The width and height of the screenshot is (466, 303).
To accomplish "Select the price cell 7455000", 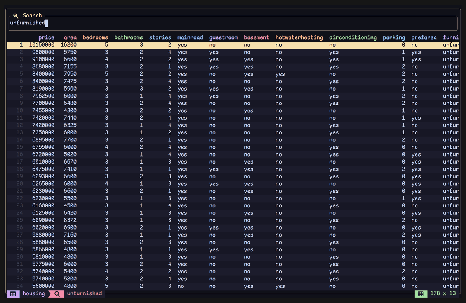I will [43, 111].
